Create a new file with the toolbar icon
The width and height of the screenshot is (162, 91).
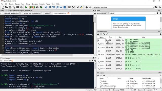tap(3, 7)
